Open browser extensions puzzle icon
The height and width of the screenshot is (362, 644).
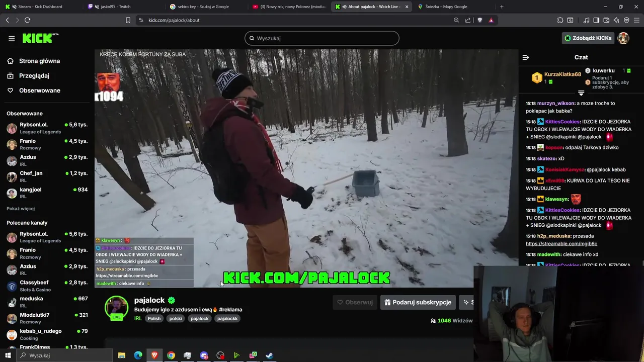(560, 20)
